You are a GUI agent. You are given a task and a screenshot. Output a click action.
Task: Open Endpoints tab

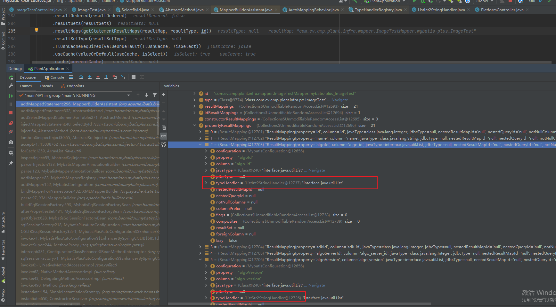point(72,86)
